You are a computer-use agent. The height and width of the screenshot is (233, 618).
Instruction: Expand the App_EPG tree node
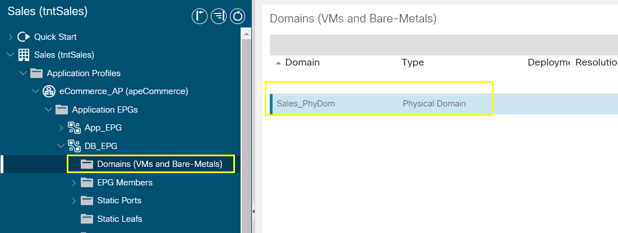pos(61,128)
